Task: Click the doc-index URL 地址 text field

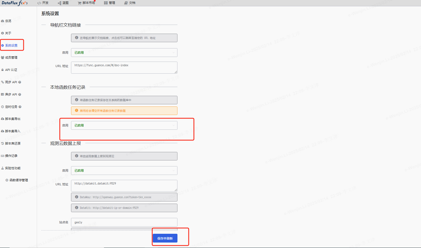Action: click(x=124, y=67)
